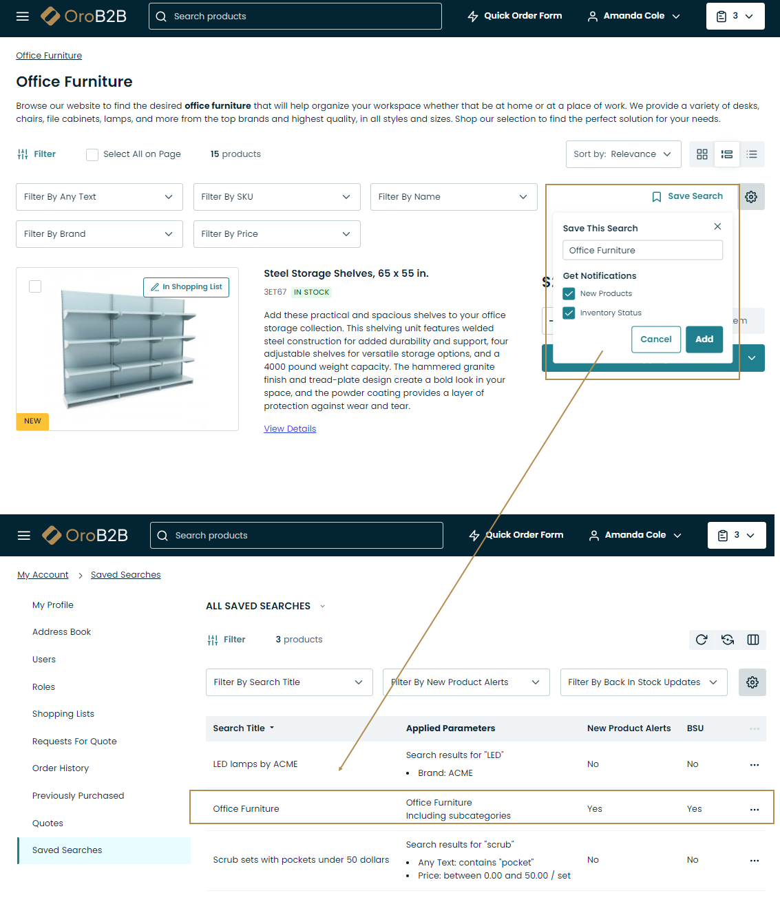Open the hamburger menu in top header

point(23,17)
